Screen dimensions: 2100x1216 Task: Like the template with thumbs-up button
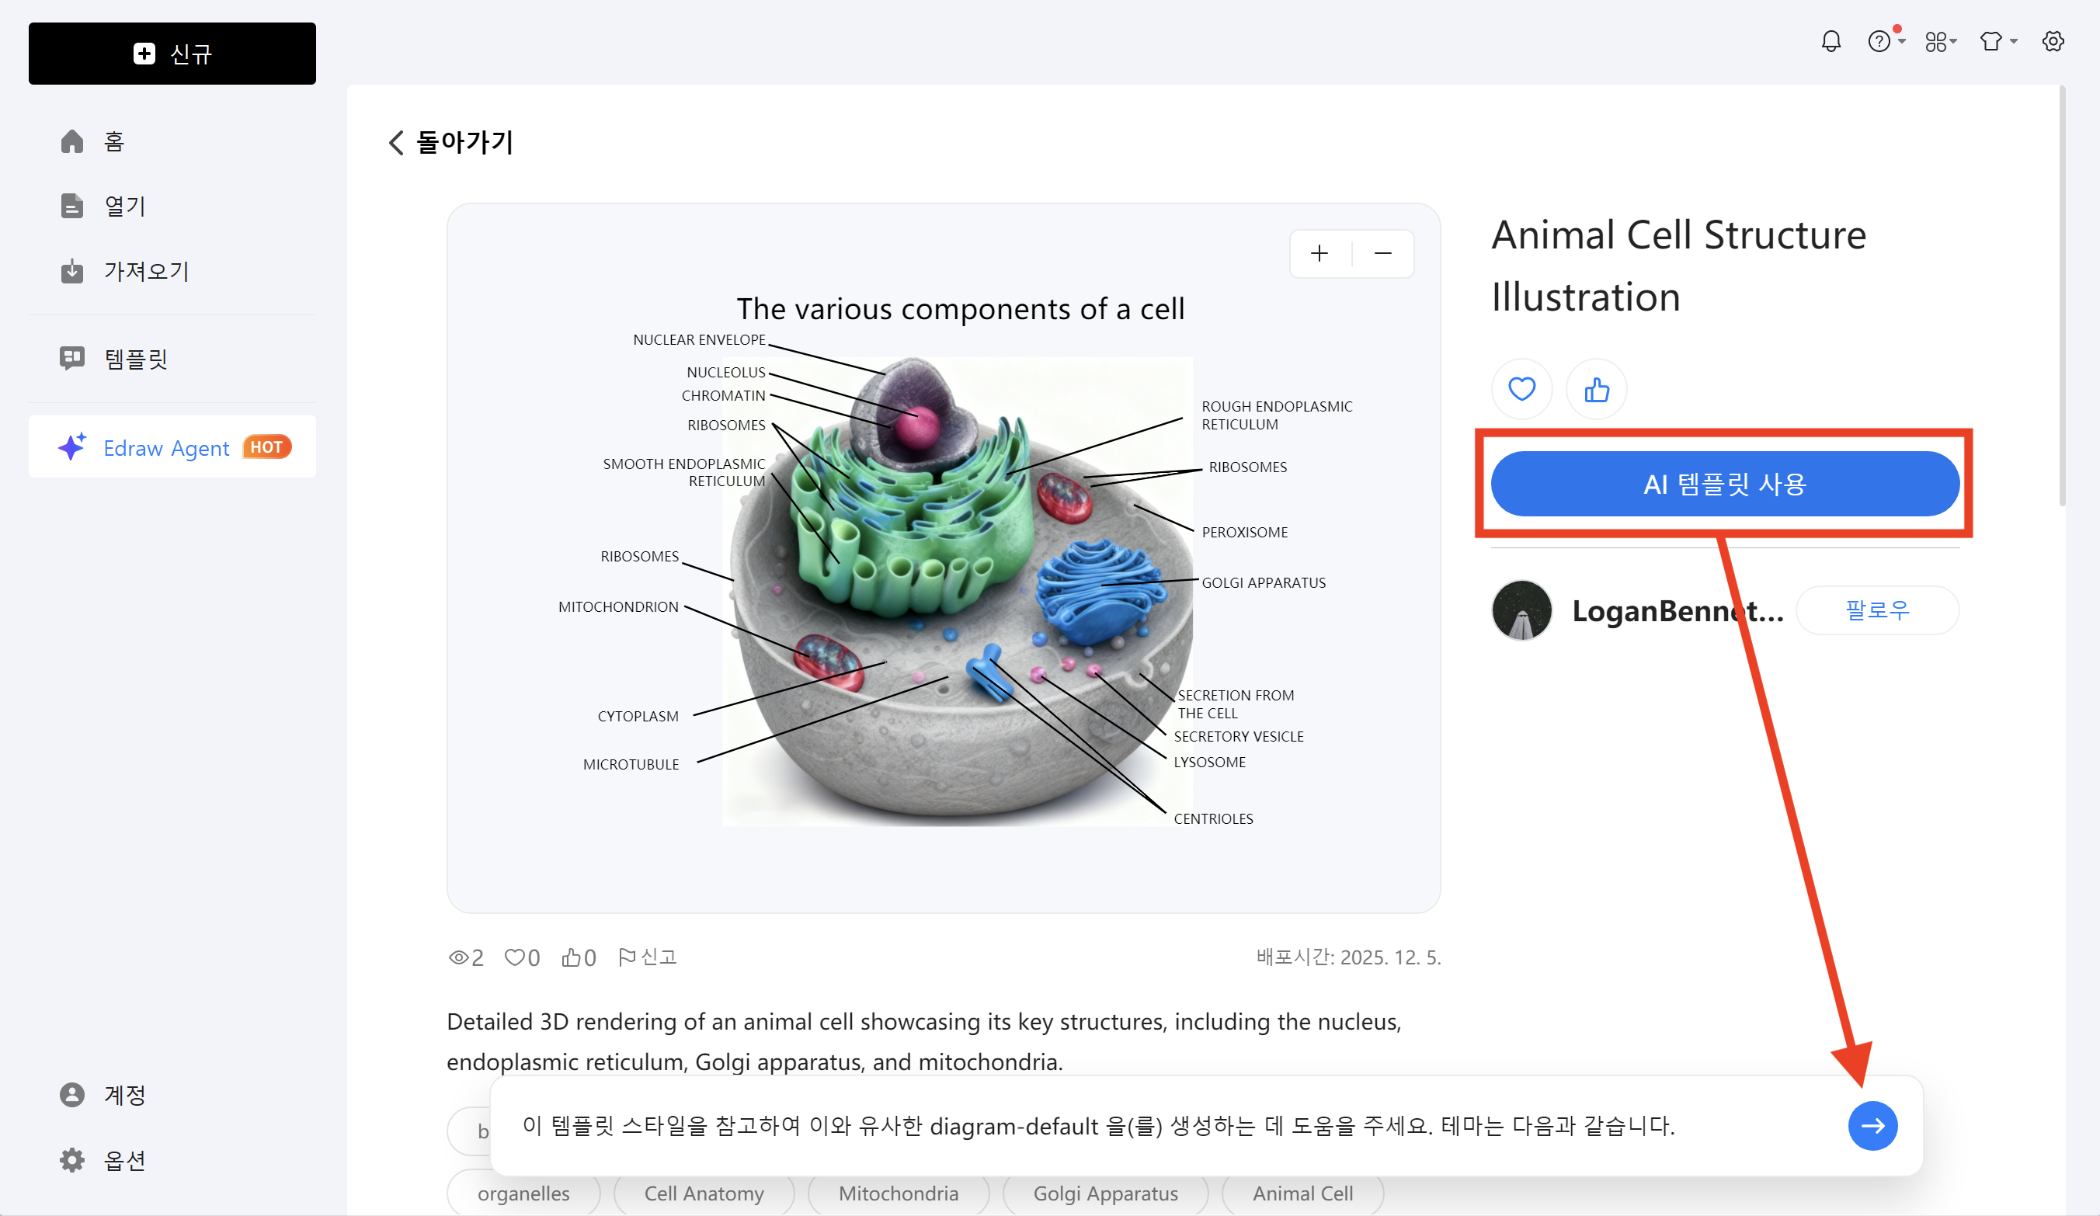1596,389
